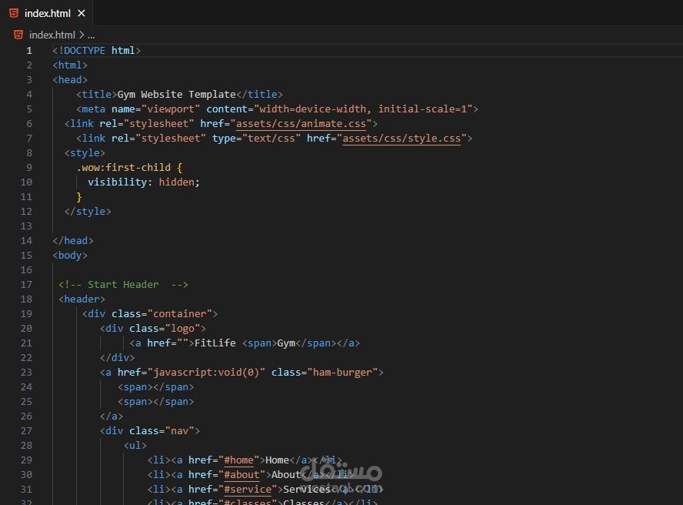The width and height of the screenshot is (683, 505).
Task: Click the div class nav line
Action: (x=150, y=431)
